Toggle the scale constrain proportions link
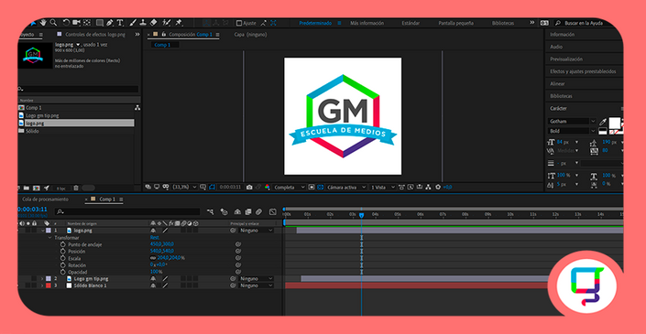The height and width of the screenshot is (334, 646). (153, 258)
